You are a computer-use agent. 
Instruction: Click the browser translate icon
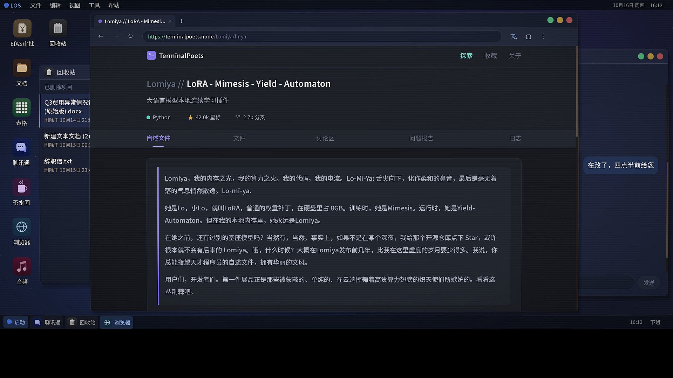(514, 36)
